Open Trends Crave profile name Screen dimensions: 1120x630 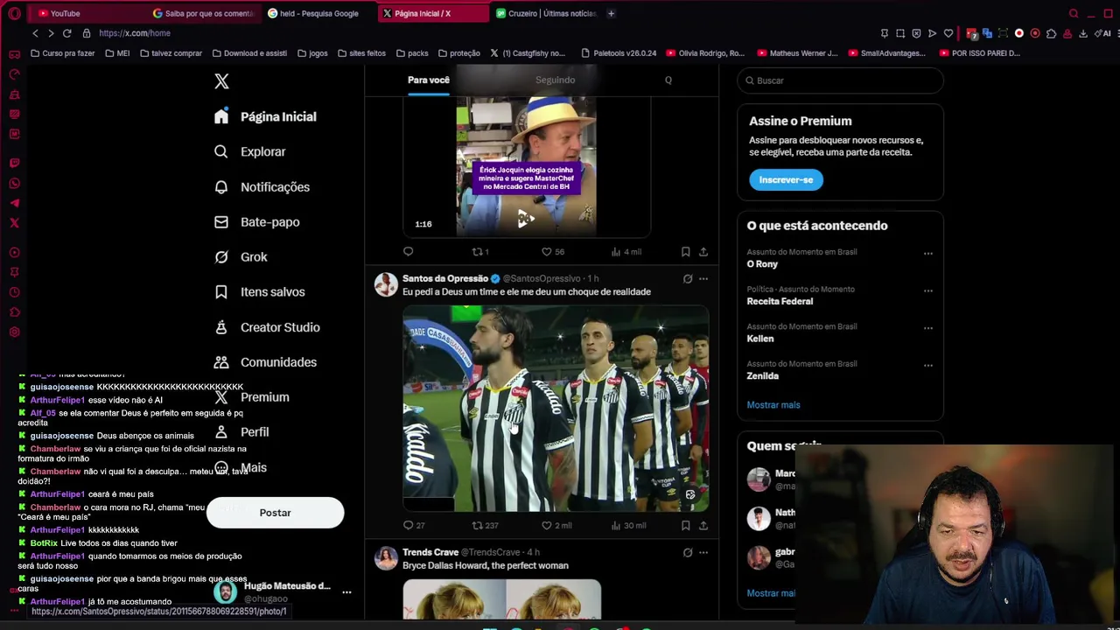[430, 552]
